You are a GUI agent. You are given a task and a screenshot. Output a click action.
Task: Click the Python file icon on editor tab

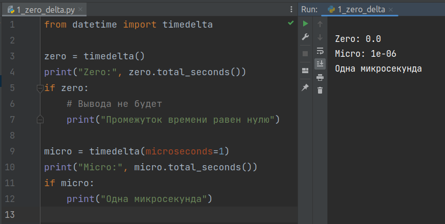pos(11,10)
